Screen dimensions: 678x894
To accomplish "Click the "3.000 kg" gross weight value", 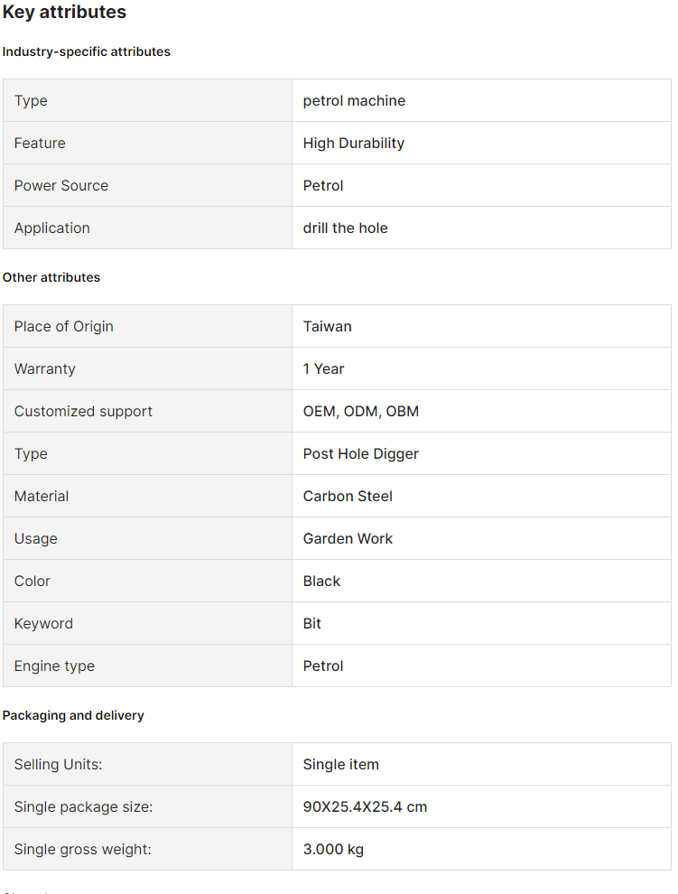I will 333,849.
